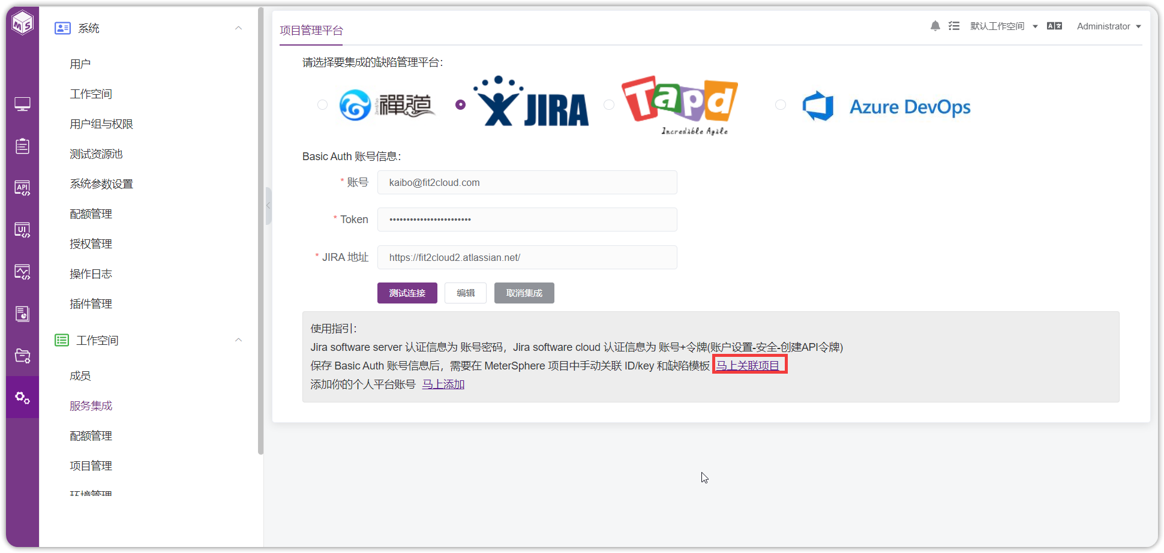Open 操作日志 menu item
The width and height of the screenshot is (1164, 553).
tap(91, 274)
